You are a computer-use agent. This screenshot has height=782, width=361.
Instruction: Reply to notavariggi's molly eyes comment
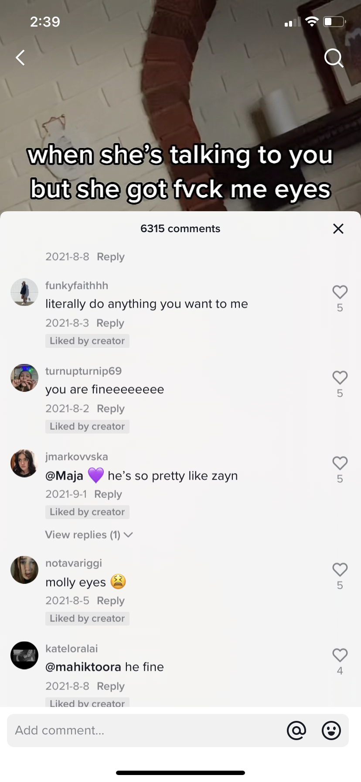pyautogui.click(x=111, y=600)
